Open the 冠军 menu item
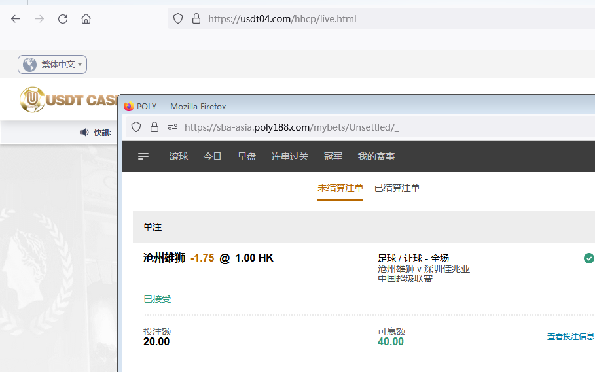This screenshot has height=372, width=595. [333, 156]
